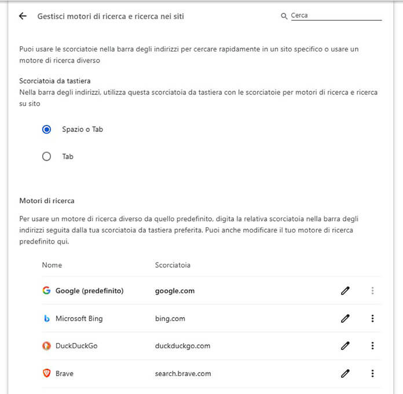Edit the DuckDuckGo shortcut with pencil
The image size is (403, 394).
click(x=346, y=346)
